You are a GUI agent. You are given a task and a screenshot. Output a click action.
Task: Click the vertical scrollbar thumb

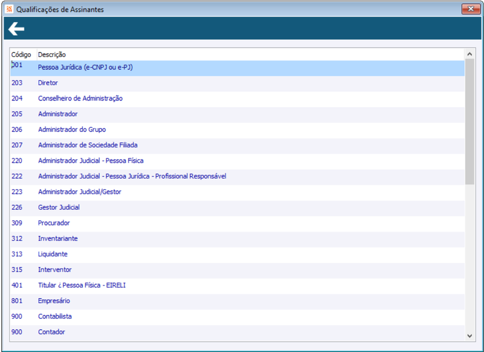(x=469, y=122)
